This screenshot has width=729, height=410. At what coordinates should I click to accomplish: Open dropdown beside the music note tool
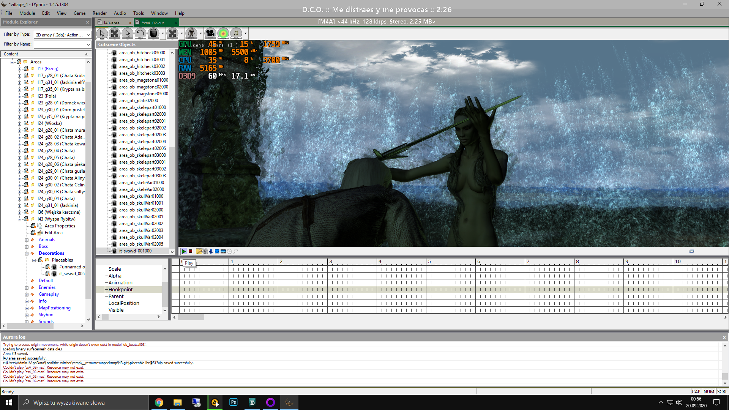tap(246, 33)
